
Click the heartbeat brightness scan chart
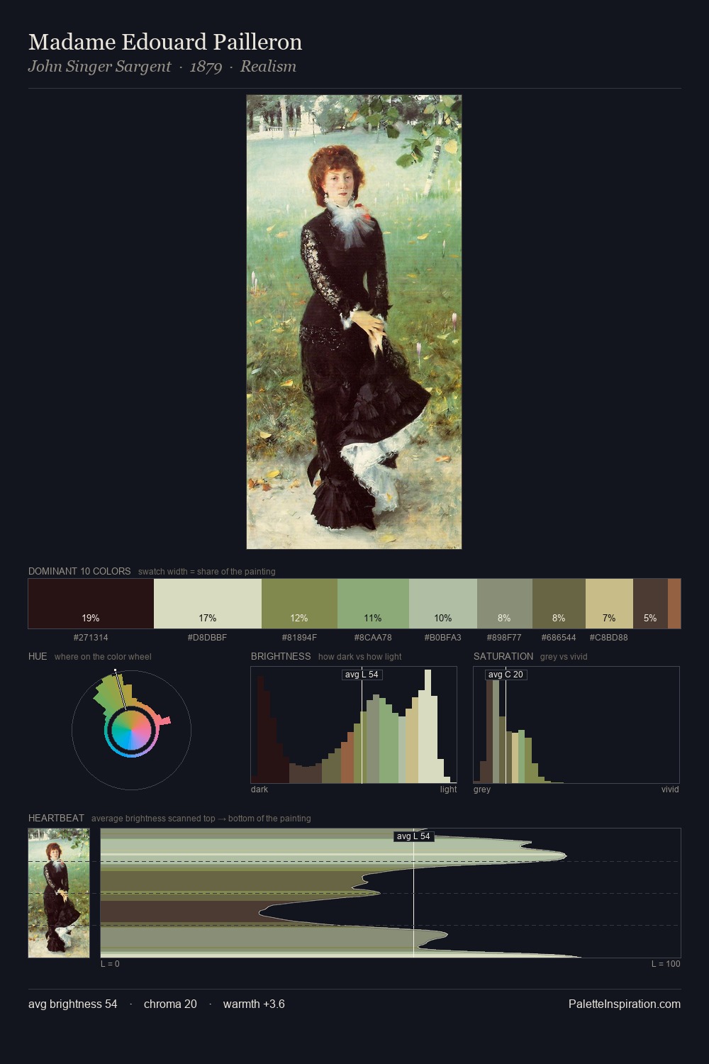pyautogui.click(x=391, y=893)
